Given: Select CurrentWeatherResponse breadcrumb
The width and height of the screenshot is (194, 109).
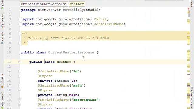Looking at the screenshot, I should click(44, 4).
